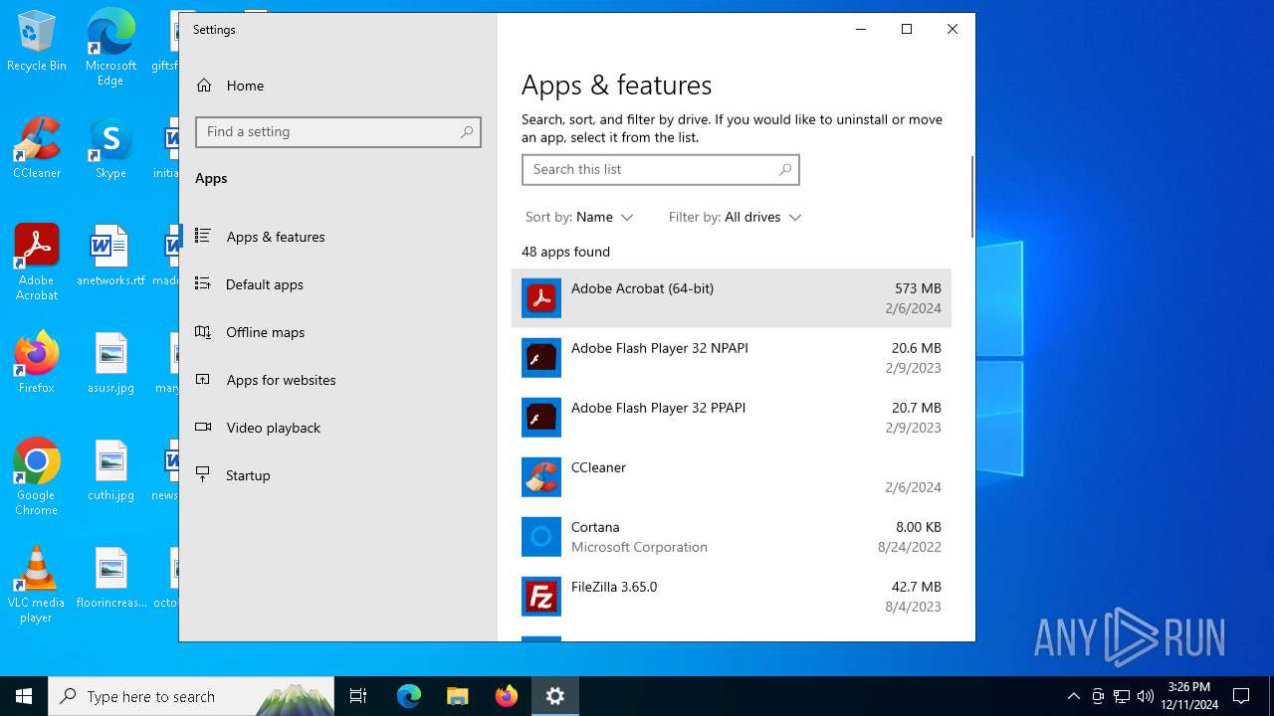Click the apps list vertical scrollbar thumb
Image resolution: width=1274 pixels, height=716 pixels.
click(972, 197)
